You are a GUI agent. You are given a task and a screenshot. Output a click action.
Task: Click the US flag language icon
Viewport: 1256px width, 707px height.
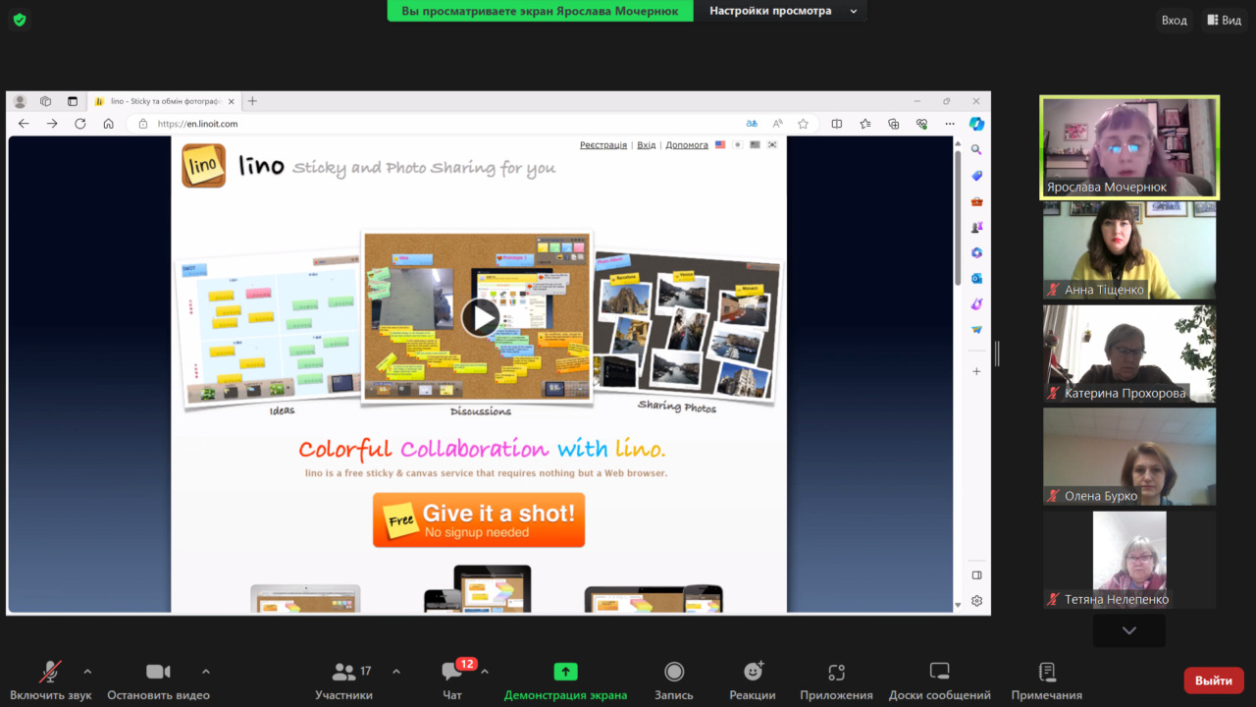pos(720,145)
